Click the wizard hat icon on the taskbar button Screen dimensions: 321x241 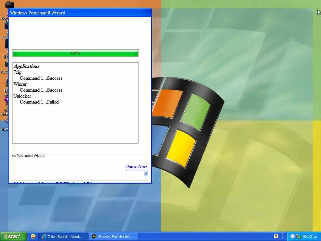coord(94,236)
